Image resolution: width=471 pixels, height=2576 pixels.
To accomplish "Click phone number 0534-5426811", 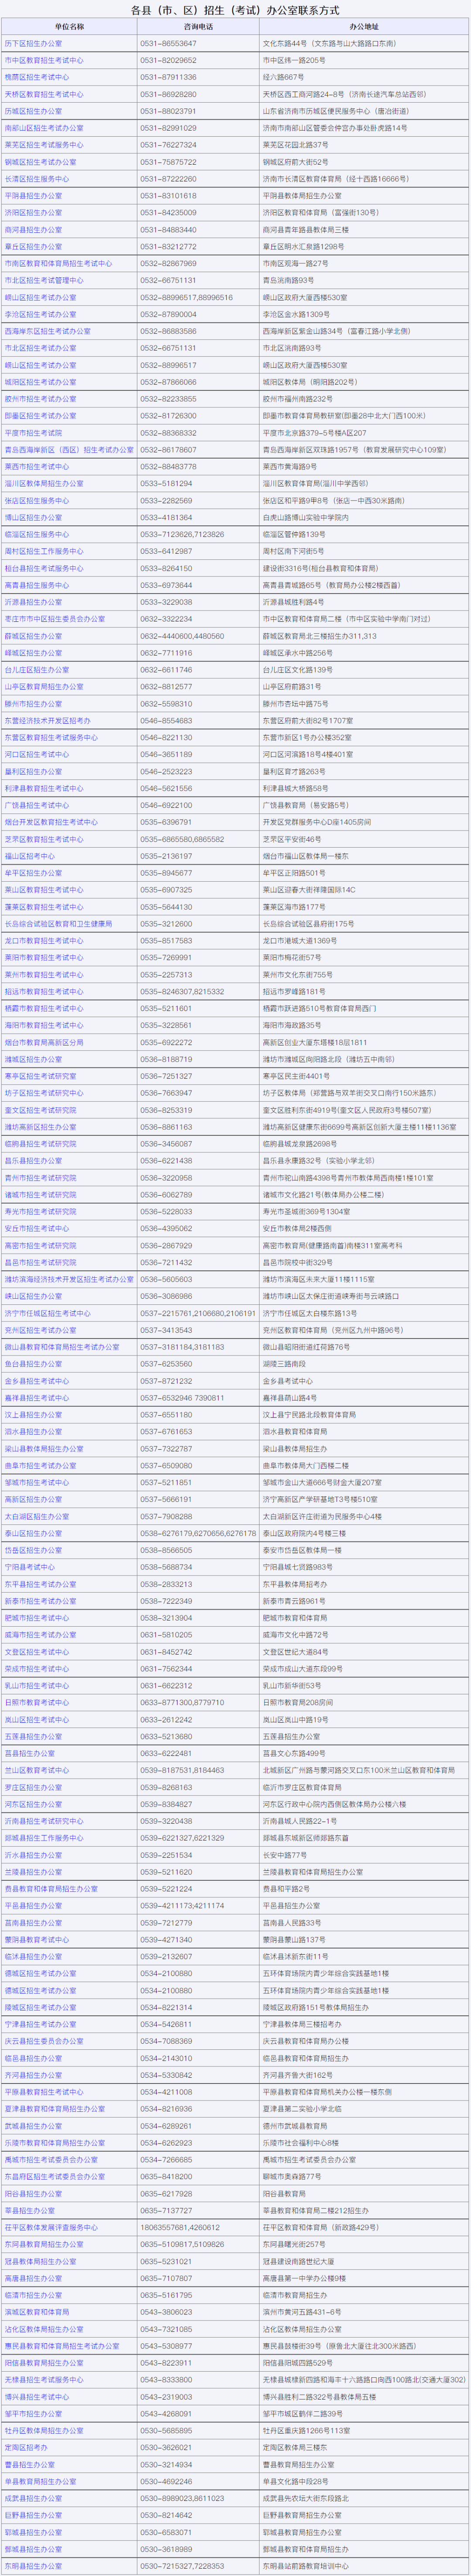I will [167, 2024].
